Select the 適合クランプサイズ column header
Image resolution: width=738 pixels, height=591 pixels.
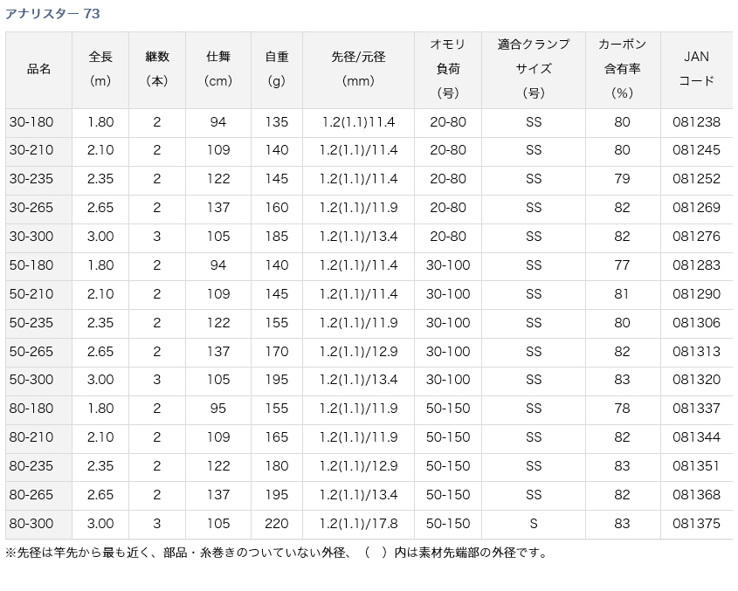tap(534, 69)
